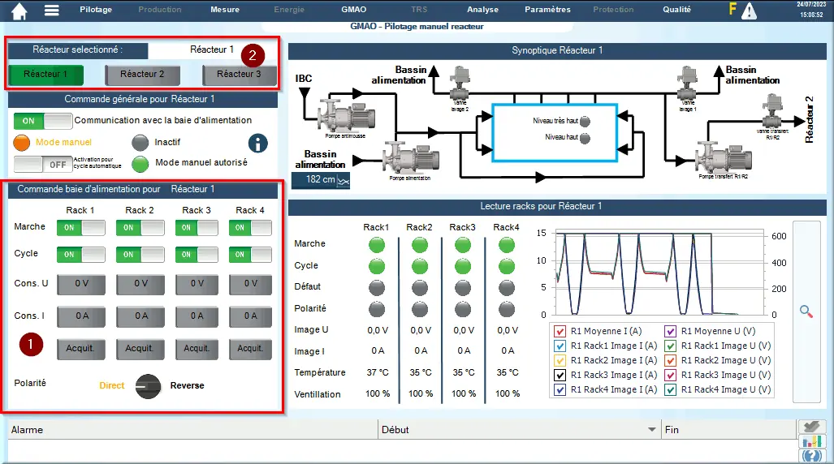Click the Rack4 Cycle green indicator

click(x=507, y=266)
